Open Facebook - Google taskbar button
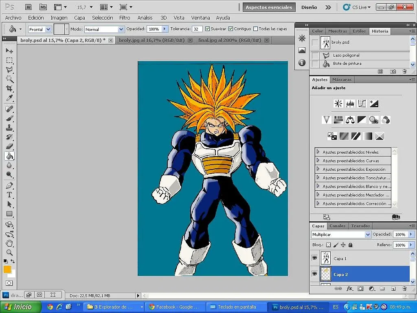 point(175,307)
